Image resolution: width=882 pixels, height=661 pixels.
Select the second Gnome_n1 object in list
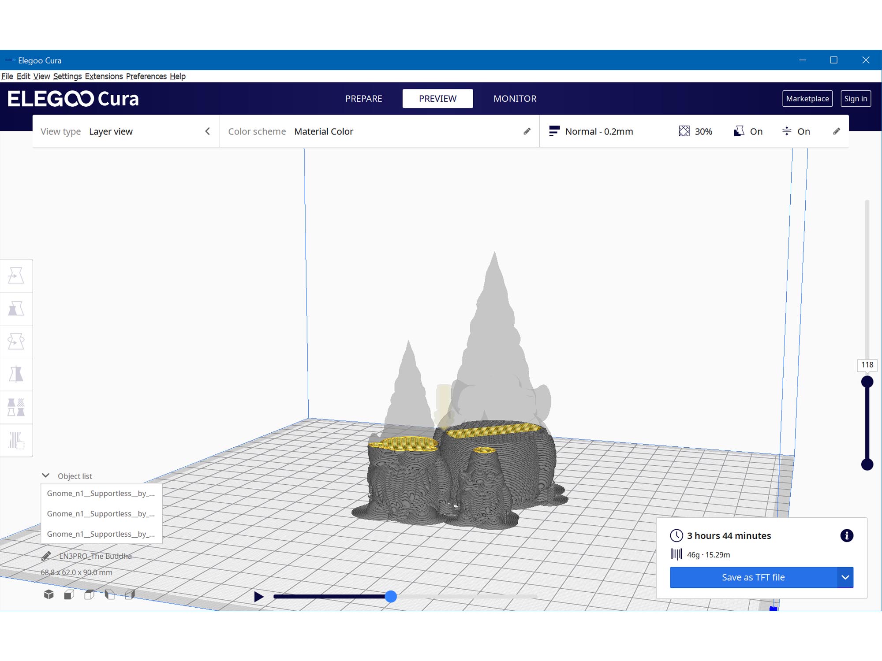[x=101, y=514]
